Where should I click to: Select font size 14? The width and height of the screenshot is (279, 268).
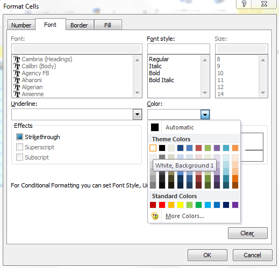[x=220, y=94]
